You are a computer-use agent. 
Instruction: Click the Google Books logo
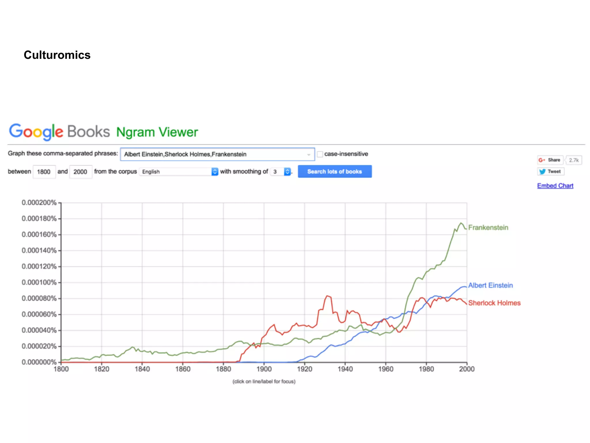pyautogui.click(x=59, y=132)
